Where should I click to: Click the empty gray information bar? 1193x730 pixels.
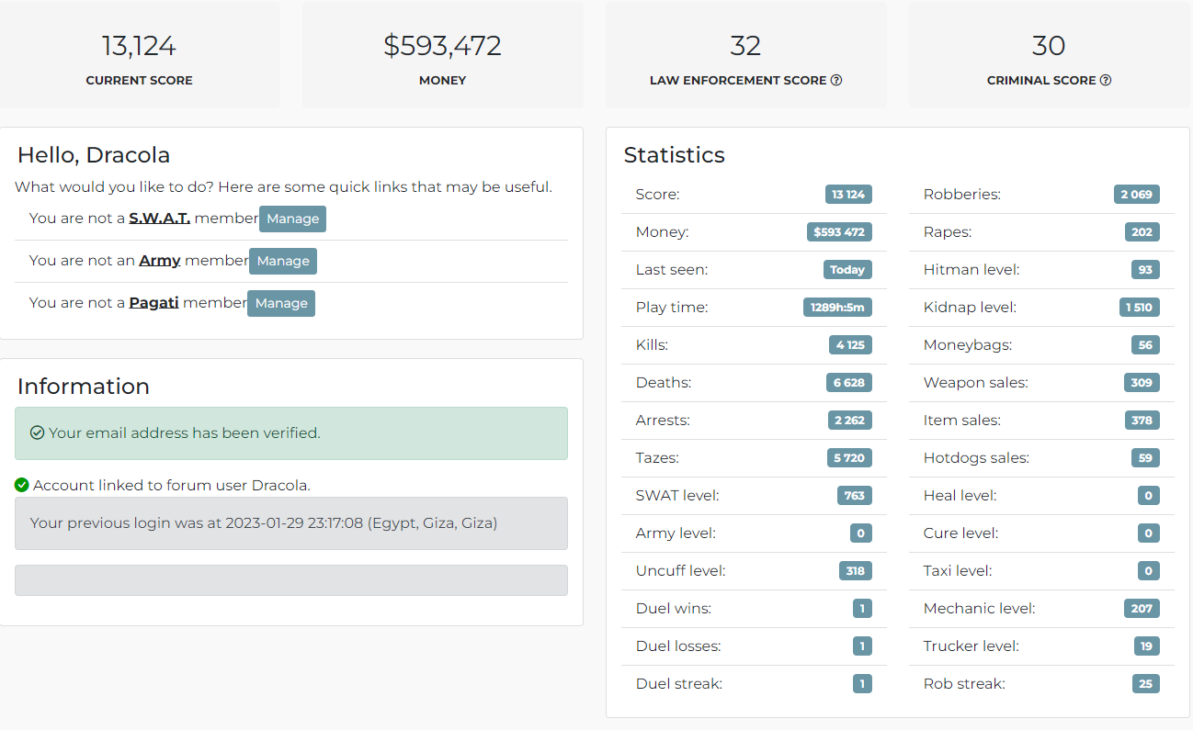291,580
